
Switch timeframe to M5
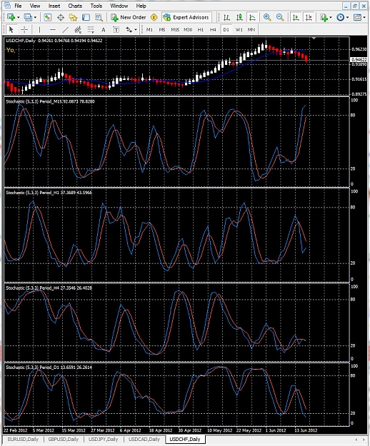(162, 29)
